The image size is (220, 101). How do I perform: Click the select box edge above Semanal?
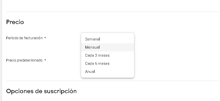pyautogui.click(x=108, y=33)
